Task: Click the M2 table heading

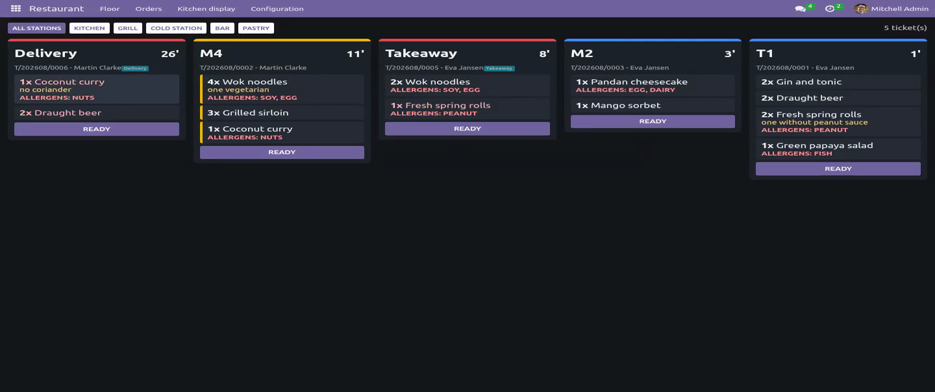Action: [x=581, y=53]
